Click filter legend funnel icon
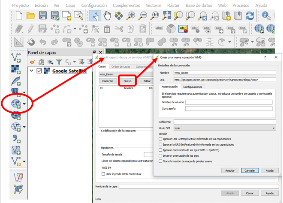 point(59,62)
